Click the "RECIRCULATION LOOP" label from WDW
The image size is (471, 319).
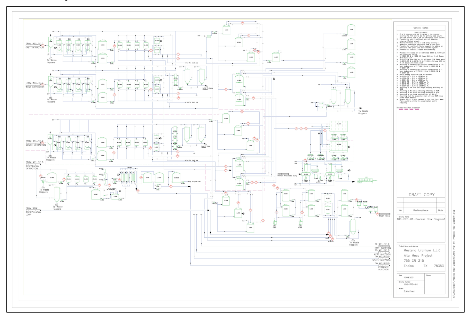point(34,214)
